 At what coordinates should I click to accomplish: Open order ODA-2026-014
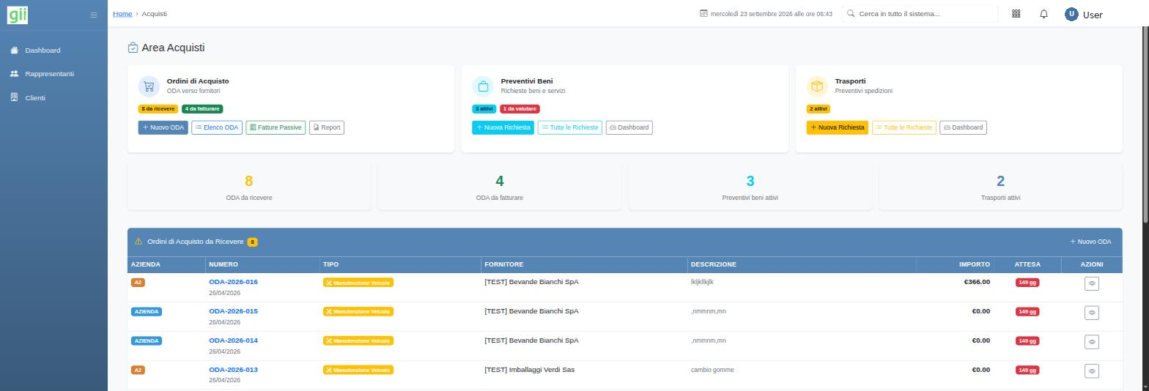pos(233,340)
